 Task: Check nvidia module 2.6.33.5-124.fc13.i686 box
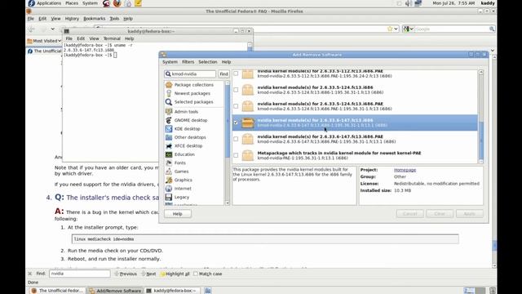coord(236,90)
